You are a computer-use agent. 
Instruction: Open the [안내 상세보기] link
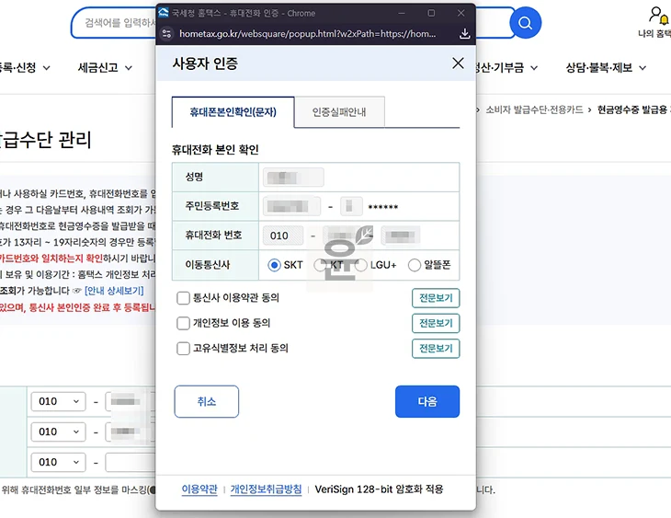click(x=114, y=291)
